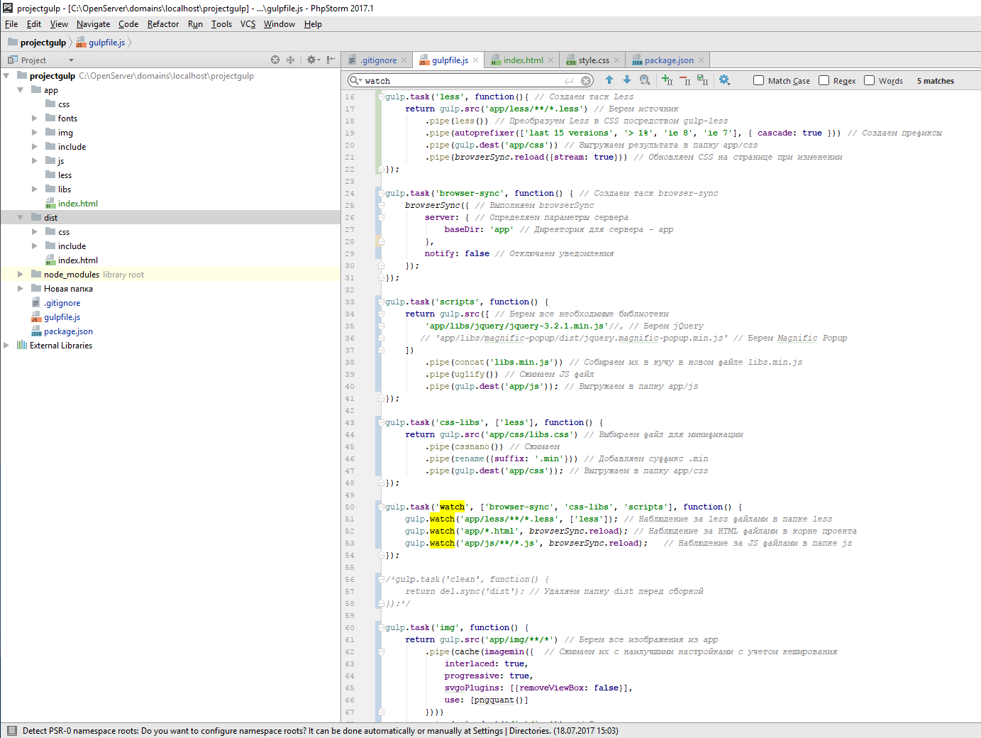Expand the Новая папка folder

click(21, 289)
